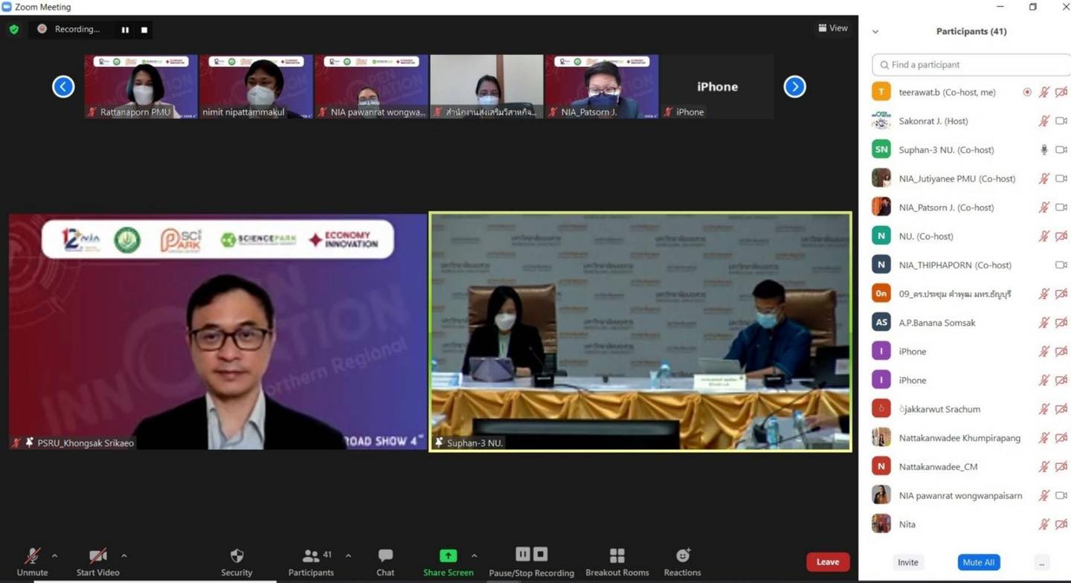Click the T avatar of teerawat.b

point(881,91)
